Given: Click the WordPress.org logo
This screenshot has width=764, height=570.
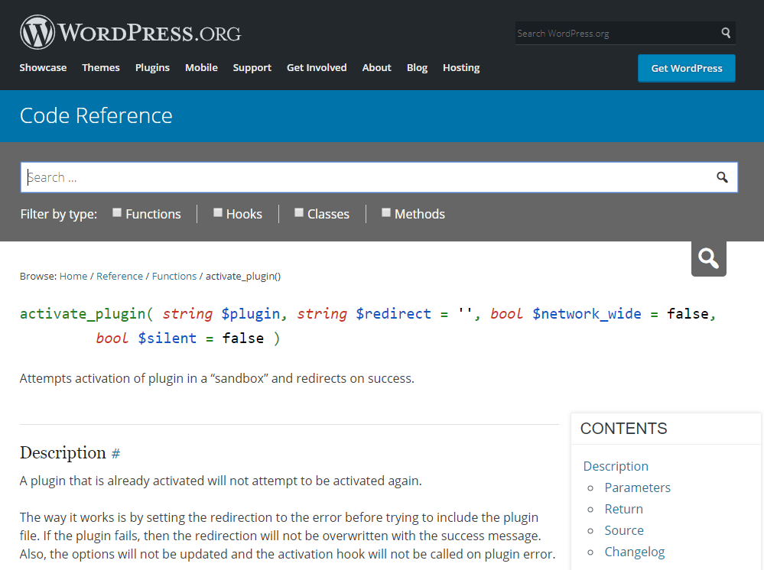Looking at the screenshot, I should click(130, 33).
